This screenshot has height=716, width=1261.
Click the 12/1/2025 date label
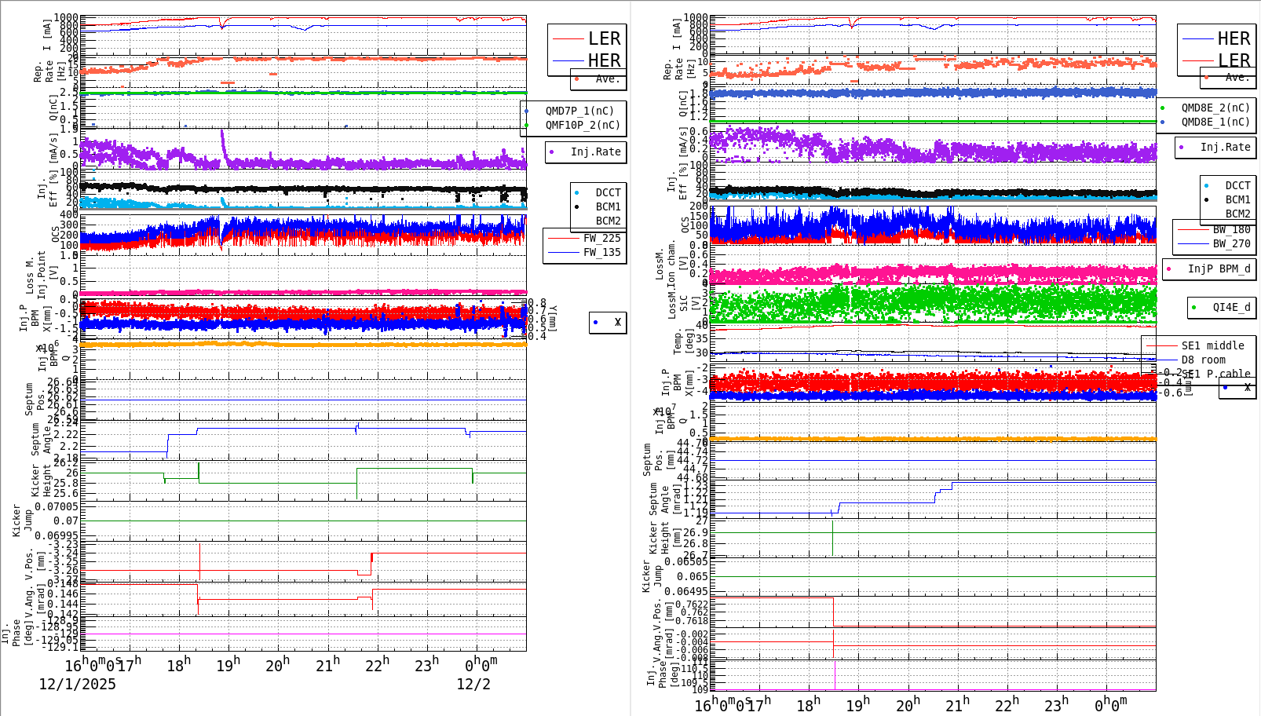pyautogui.click(x=77, y=684)
